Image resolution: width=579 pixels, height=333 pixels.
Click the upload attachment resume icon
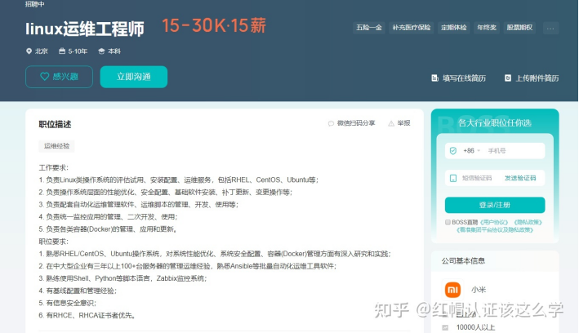[507, 78]
